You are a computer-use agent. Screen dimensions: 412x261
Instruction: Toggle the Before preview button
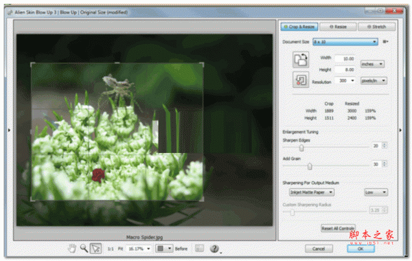pyautogui.click(x=181, y=249)
